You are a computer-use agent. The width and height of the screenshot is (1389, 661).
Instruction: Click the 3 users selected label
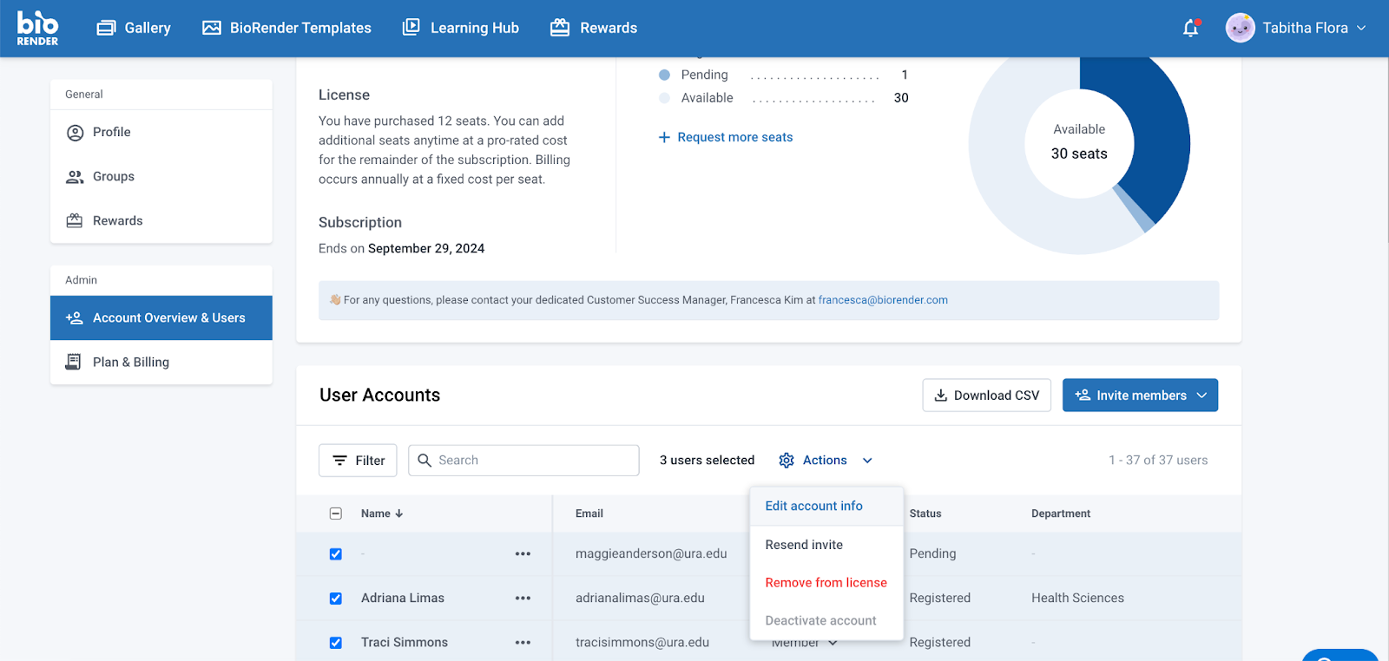pyautogui.click(x=707, y=461)
